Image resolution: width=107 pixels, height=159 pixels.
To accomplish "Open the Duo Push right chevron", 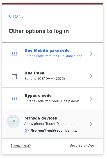I will [x=91, y=76].
